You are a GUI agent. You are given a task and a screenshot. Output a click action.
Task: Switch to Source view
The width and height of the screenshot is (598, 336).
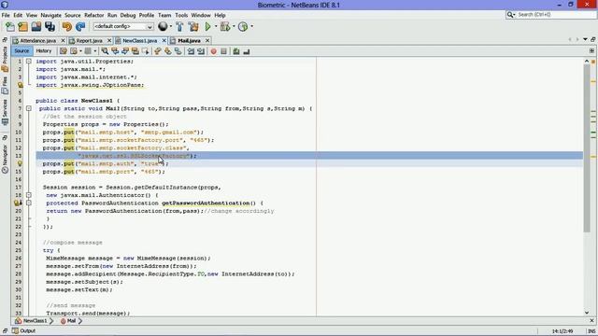(x=21, y=51)
